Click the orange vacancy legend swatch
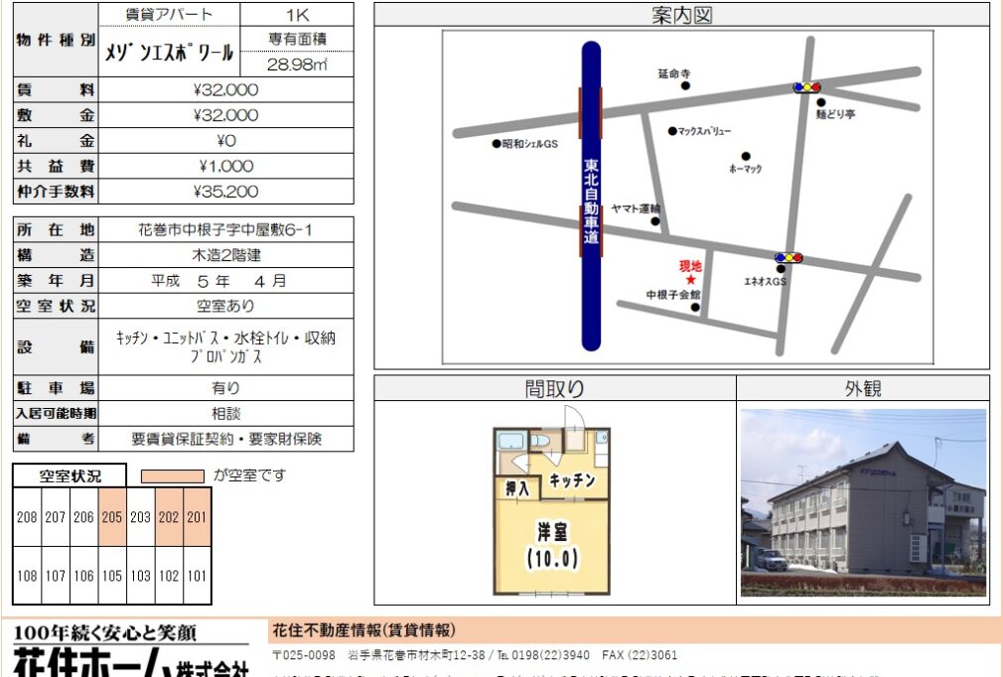1003x677 pixels. tap(172, 476)
